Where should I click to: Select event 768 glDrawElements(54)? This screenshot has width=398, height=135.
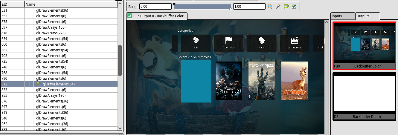pyautogui.click(x=59, y=73)
